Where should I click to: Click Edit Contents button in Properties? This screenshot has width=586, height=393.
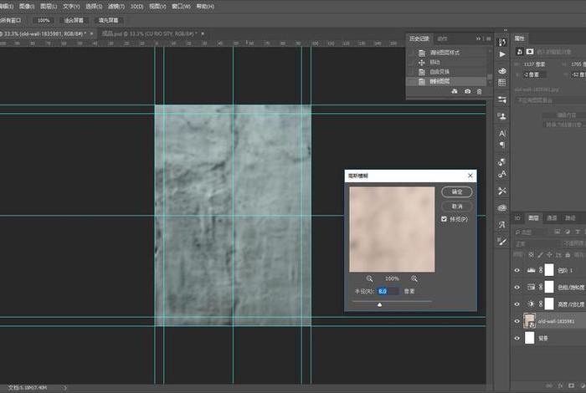click(566, 115)
